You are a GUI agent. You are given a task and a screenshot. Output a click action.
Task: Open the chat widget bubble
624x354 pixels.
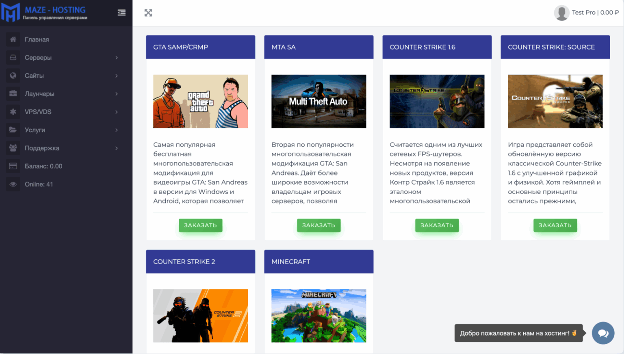603,333
